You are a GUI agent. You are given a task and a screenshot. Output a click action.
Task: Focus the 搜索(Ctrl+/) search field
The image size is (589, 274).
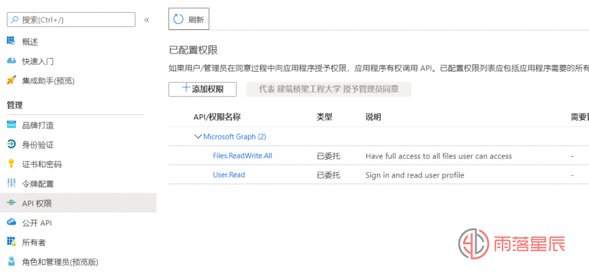(x=71, y=20)
